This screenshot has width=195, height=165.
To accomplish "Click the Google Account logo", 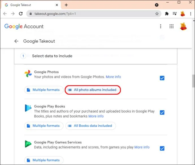I will [x=24, y=26].
